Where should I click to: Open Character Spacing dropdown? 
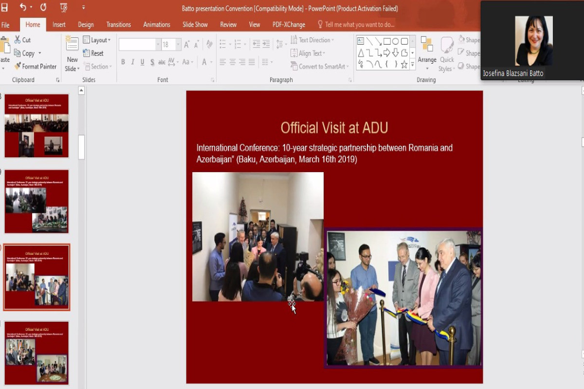click(173, 62)
